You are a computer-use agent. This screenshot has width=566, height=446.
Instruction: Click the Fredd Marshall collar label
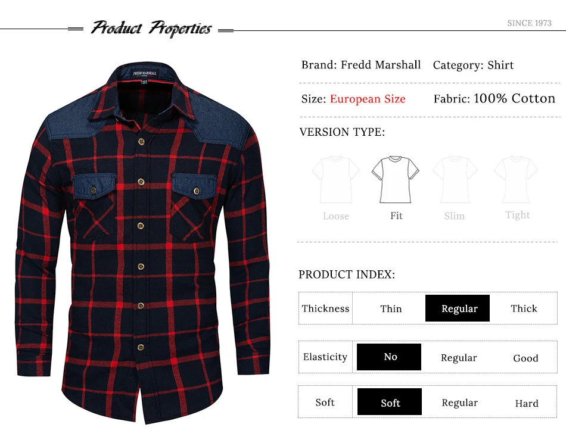pyautogui.click(x=145, y=73)
